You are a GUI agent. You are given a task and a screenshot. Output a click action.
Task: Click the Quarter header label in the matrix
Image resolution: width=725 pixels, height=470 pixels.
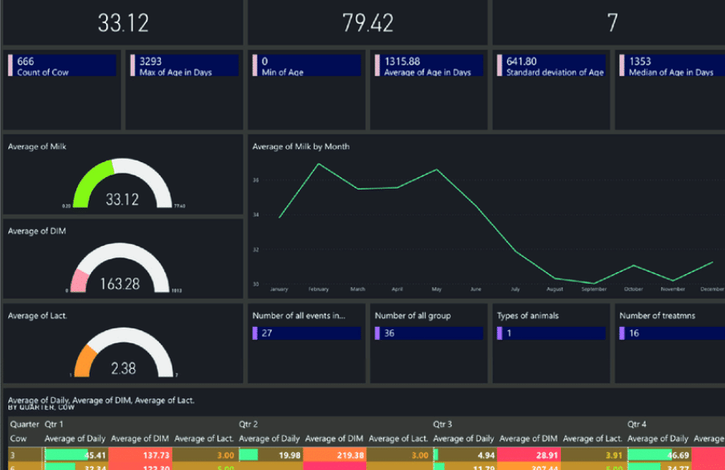(x=25, y=424)
